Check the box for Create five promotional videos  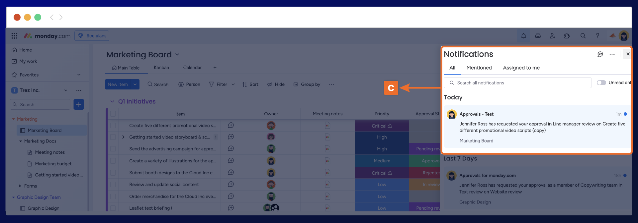(113, 126)
